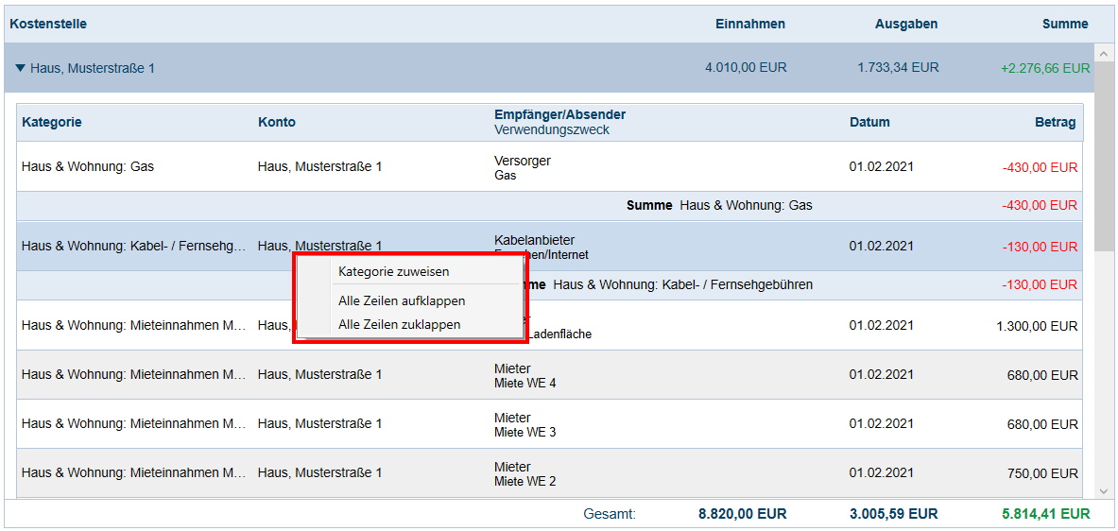The height and width of the screenshot is (531, 1118).
Task: Click the Betrag column header
Action: coord(1055,122)
